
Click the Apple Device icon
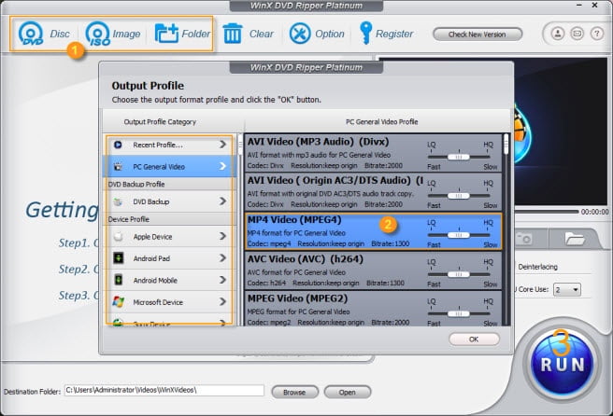pyautogui.click(x=118, y=237)
